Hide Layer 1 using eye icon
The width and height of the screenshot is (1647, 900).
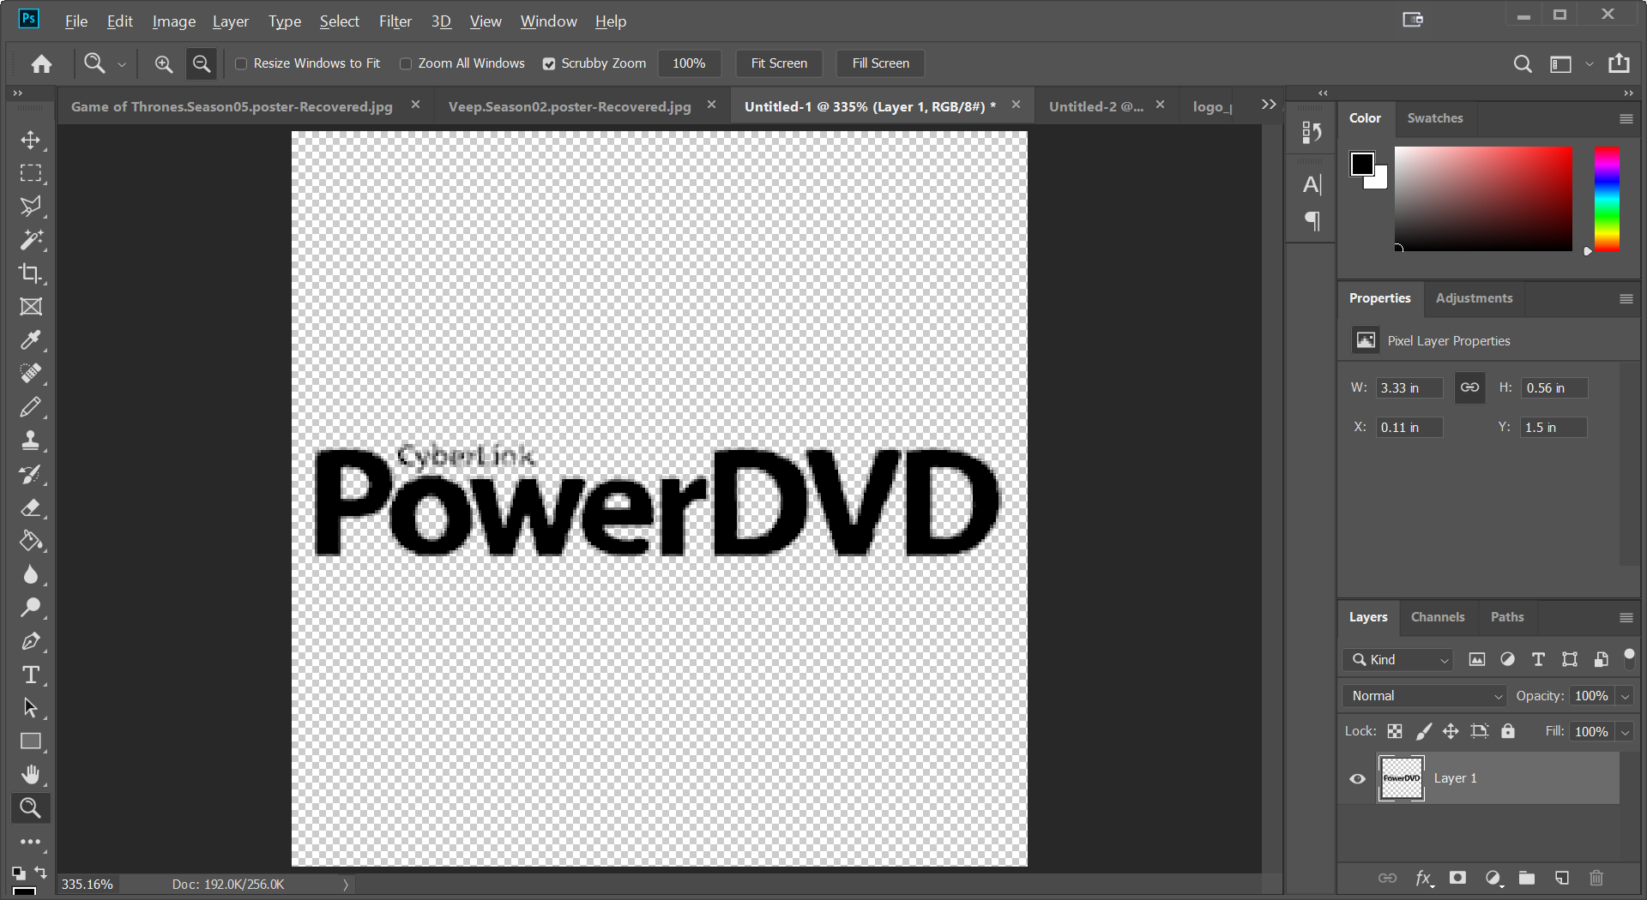tap(1357, 778)
